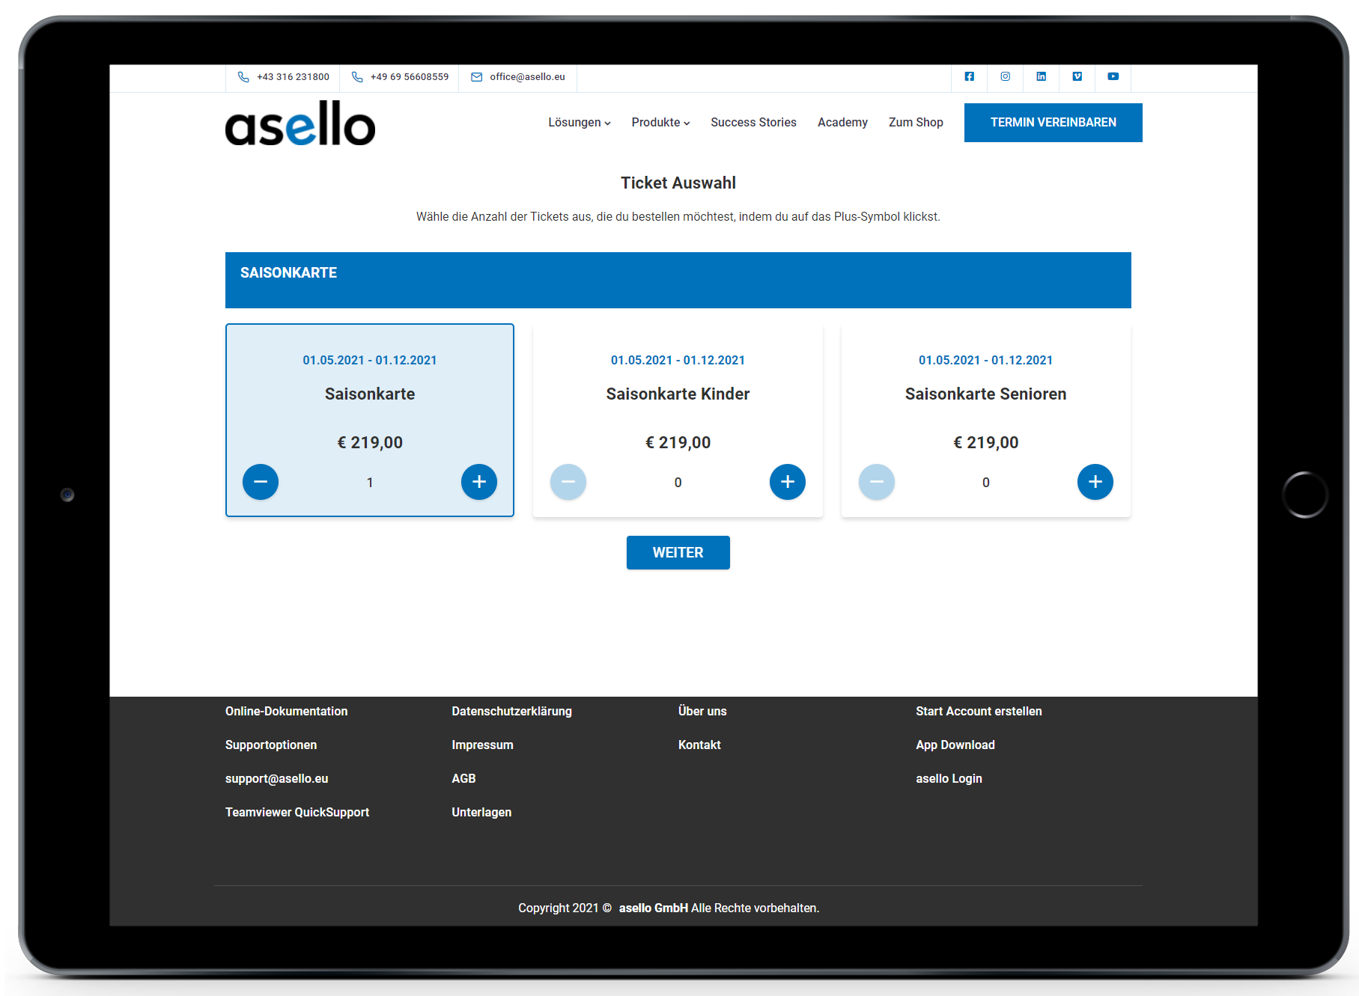1359x996 pixels.
Task: Add one Saisonkarte Kinder ticket
Action: tap(787, 482)
